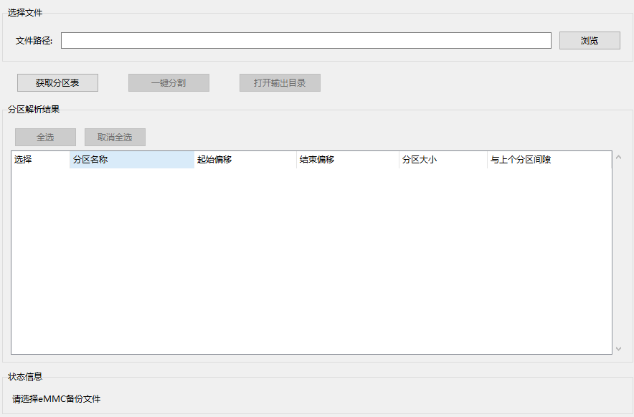
Task: Click the 文件路径 input field
Action: 307,40
